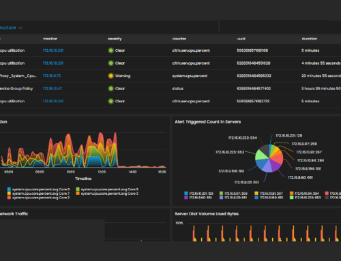
Task: Click the 'Timeline' axis label
Action: click(x=83, y=179)
